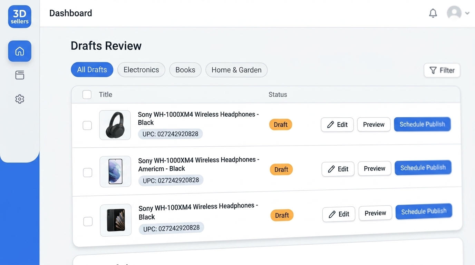The width and height of the screenshot is (475, 265).
Task: Open the Home icon in the sidebar
Action: 20,51
